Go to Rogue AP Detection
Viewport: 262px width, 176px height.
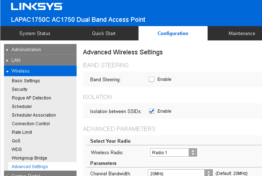pyautogui.click(x=31, y=98)
